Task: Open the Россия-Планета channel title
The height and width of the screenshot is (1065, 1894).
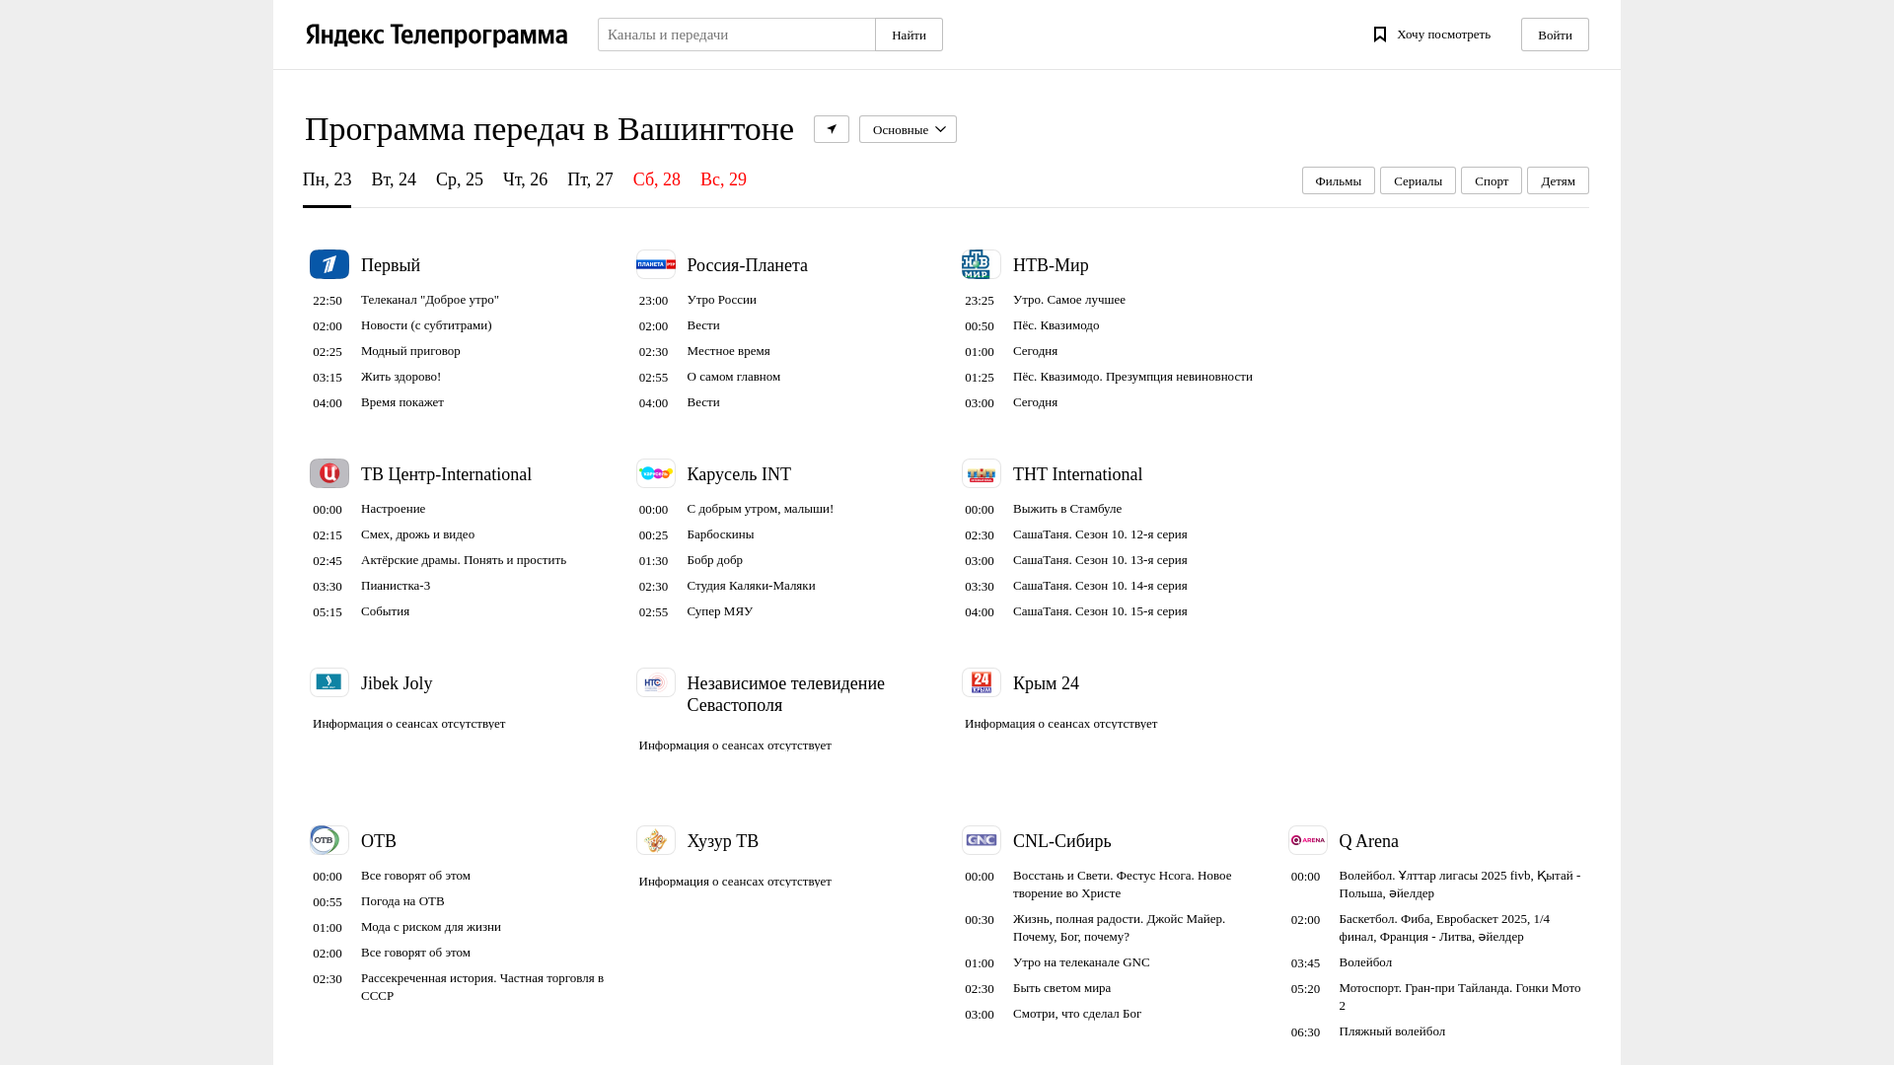Action: tap(747, 265)
